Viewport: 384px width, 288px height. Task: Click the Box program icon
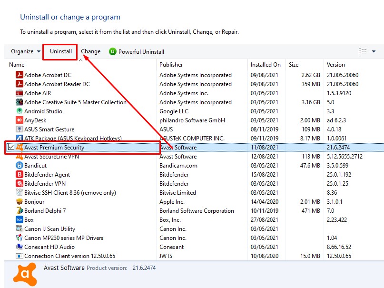tap(20, 219)
